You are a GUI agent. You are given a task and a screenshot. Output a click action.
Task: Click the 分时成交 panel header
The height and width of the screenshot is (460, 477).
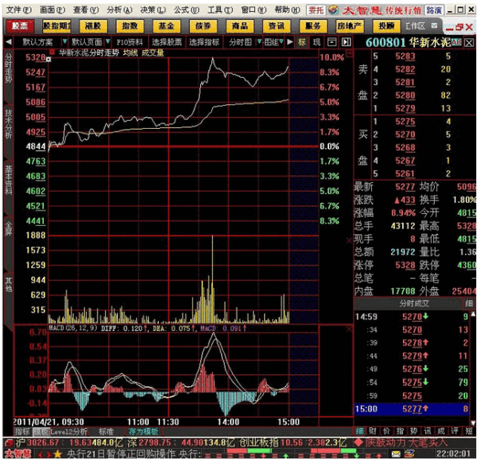pyautogui.click(x=413, y=303)
